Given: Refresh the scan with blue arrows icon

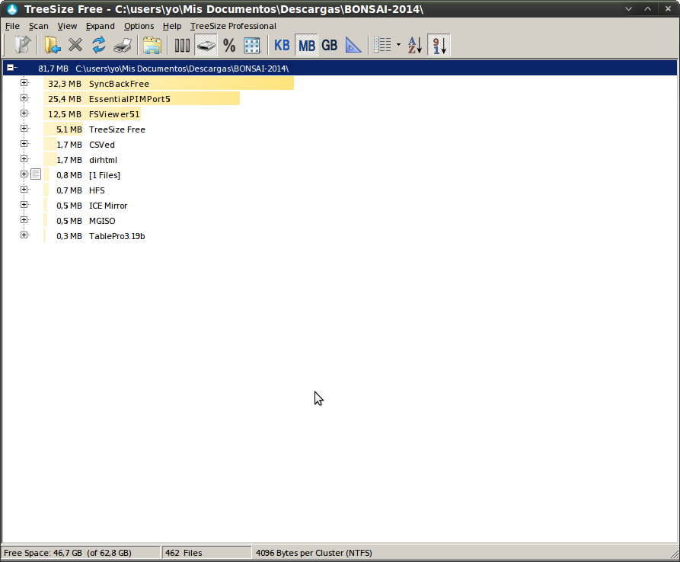Looking at the screenshot, I should coord(99,46).
